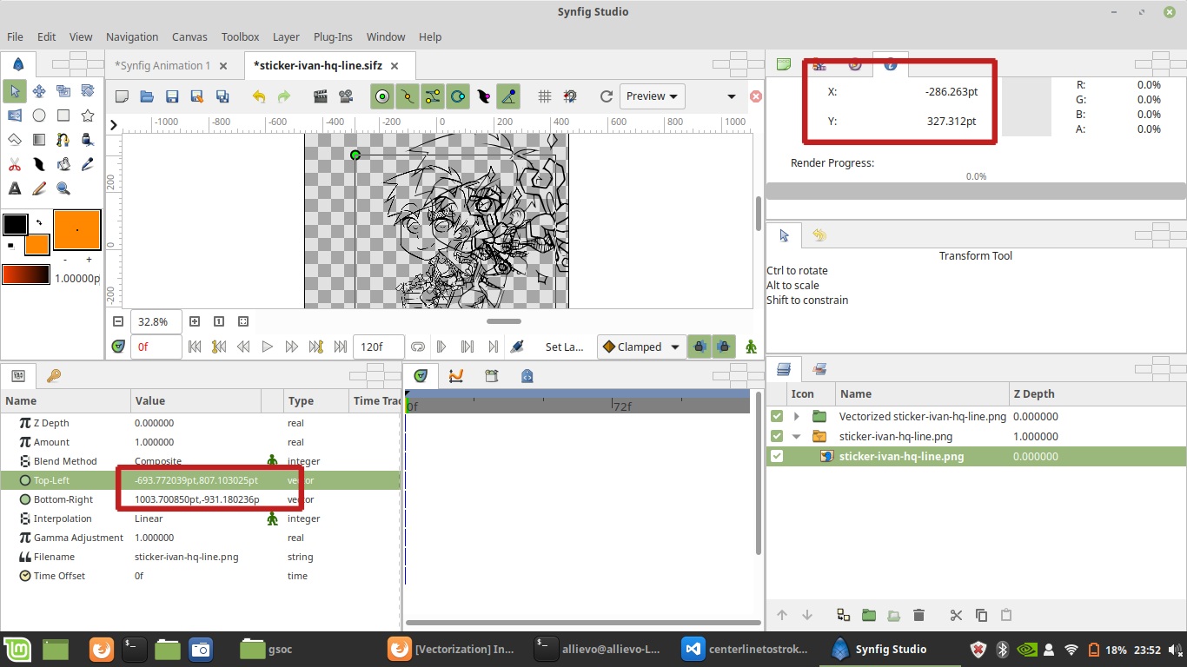Enable animation editing mode with the green figure
This screenshot has width=1187, height=667.
(x=750, y=347)
